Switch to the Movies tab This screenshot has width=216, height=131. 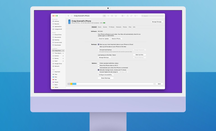(x=105, y=27)
